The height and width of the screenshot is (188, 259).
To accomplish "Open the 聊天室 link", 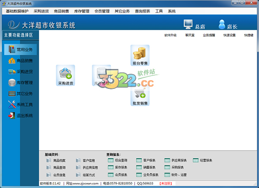I will click(x=190, y=35).
